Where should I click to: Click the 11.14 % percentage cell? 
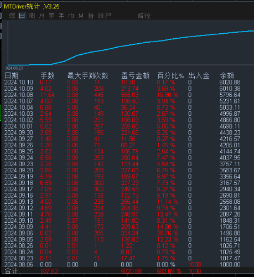point(168,202)
